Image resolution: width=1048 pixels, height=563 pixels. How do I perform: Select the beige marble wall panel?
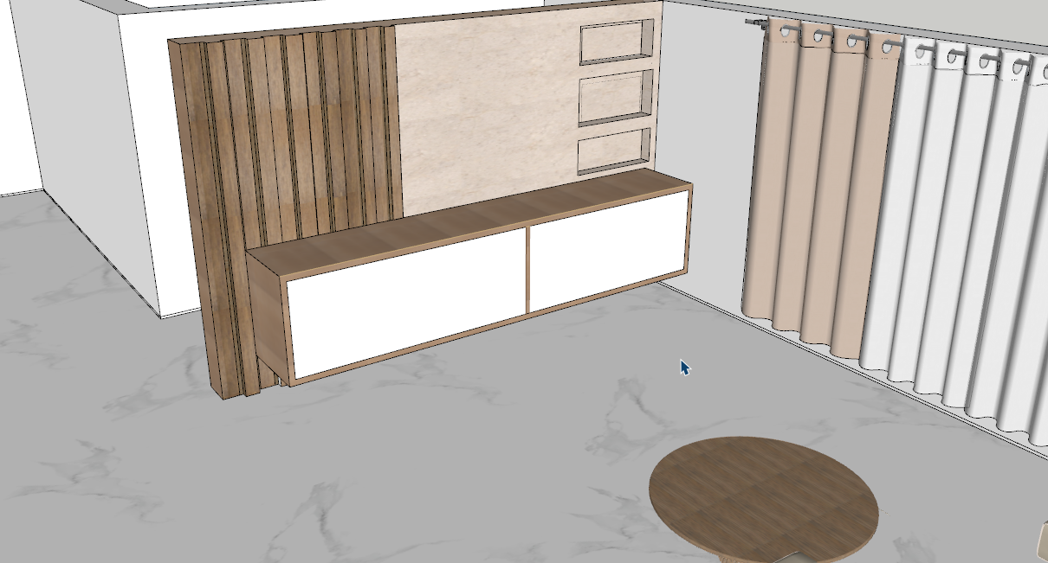click(x=485, y=112)
